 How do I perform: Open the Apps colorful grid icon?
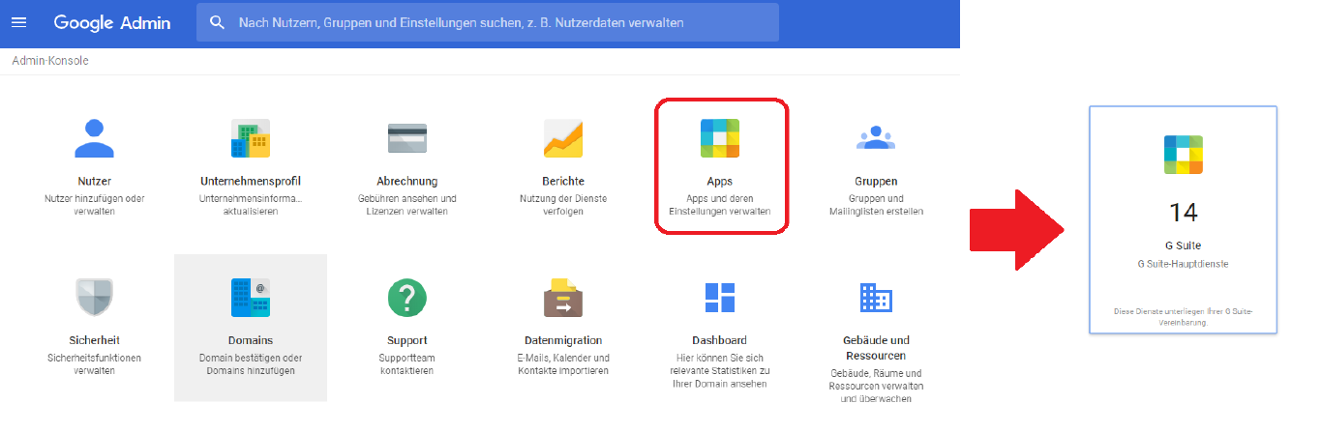coord(719,138)
